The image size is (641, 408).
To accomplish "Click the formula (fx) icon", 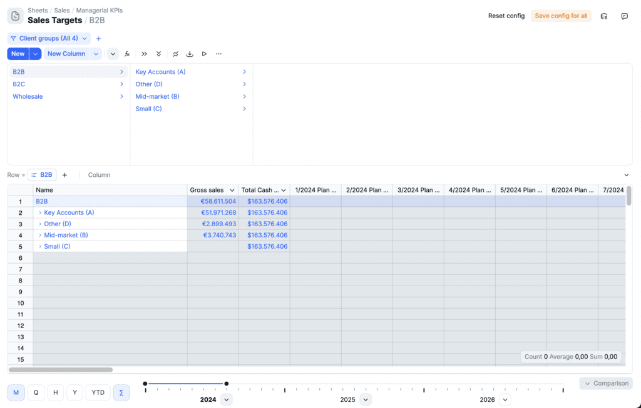I will tap(127, 54).
